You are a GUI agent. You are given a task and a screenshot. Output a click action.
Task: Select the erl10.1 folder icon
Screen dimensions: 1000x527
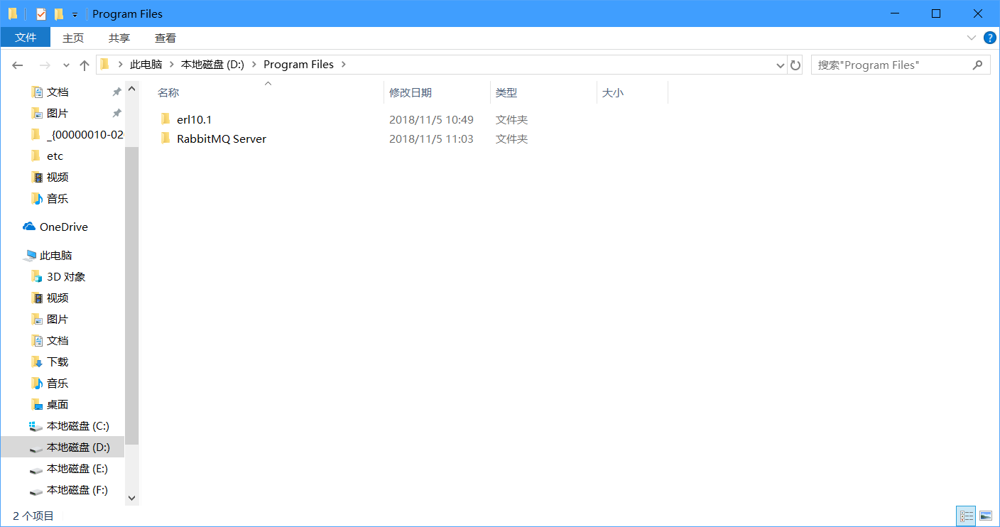click(165, 119)
